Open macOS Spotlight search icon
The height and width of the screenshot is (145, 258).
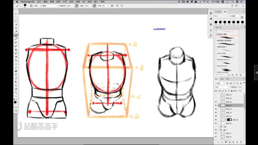233,2
